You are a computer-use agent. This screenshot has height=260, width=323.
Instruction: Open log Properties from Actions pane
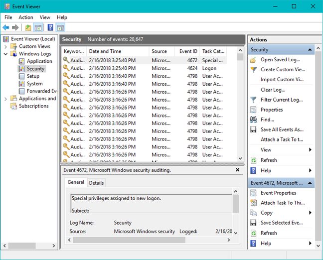tap(272, 110)
